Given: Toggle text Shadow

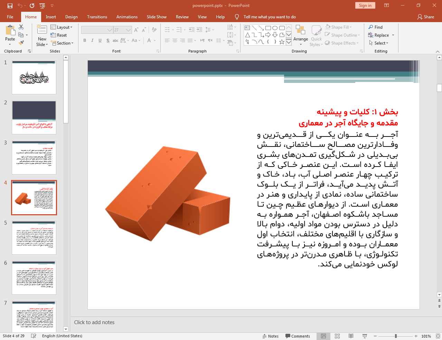Looking at the screenshot, I should 108,40.
